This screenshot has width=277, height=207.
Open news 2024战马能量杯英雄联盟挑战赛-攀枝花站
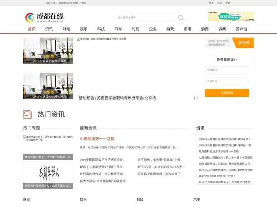[x=225, y=139]
